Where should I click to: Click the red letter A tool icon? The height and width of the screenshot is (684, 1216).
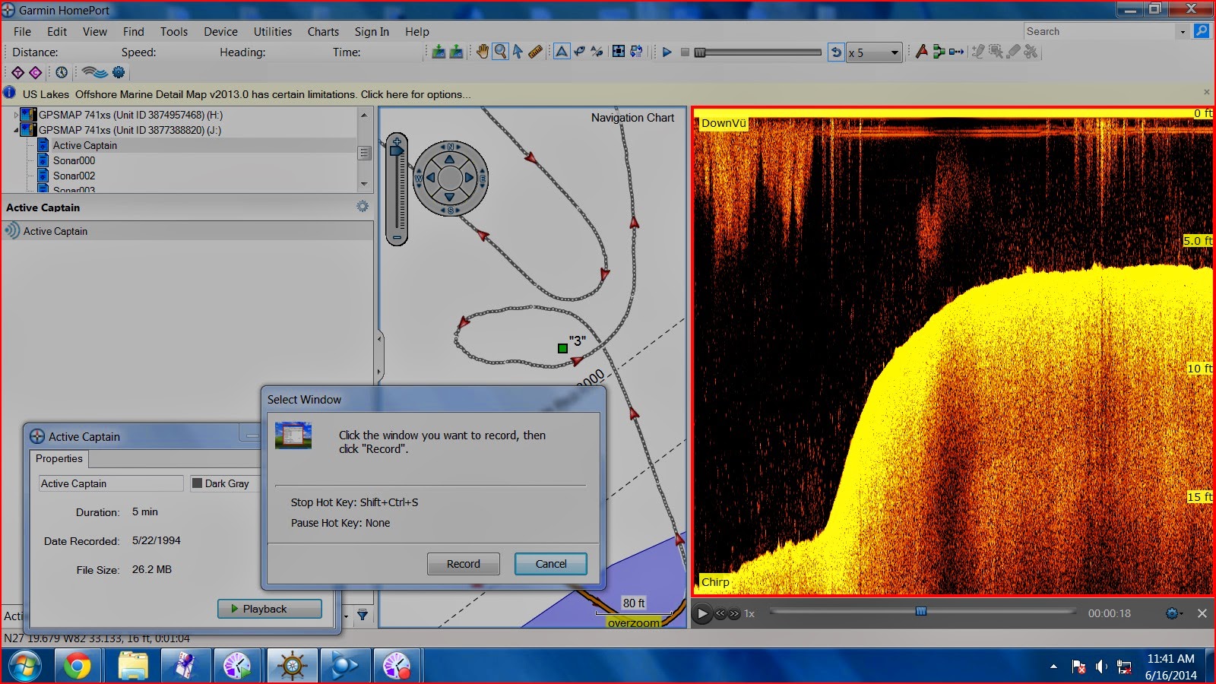(922, 52)
